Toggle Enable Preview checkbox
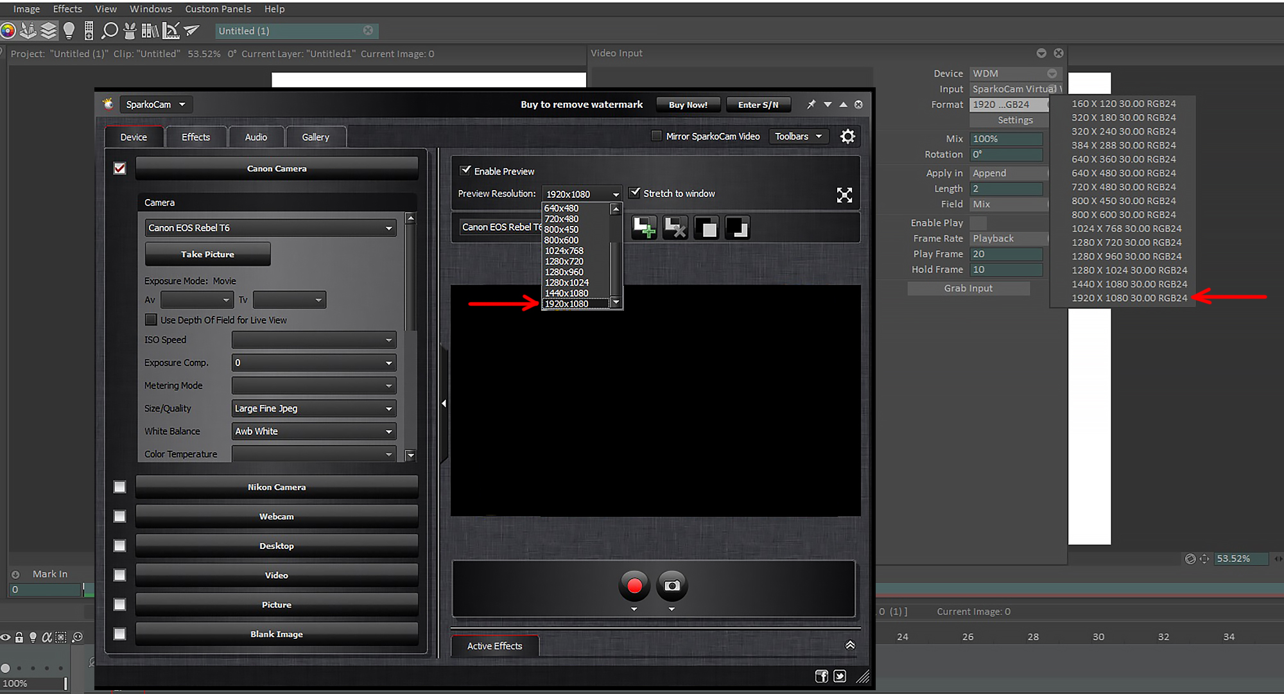 (466, 171)
